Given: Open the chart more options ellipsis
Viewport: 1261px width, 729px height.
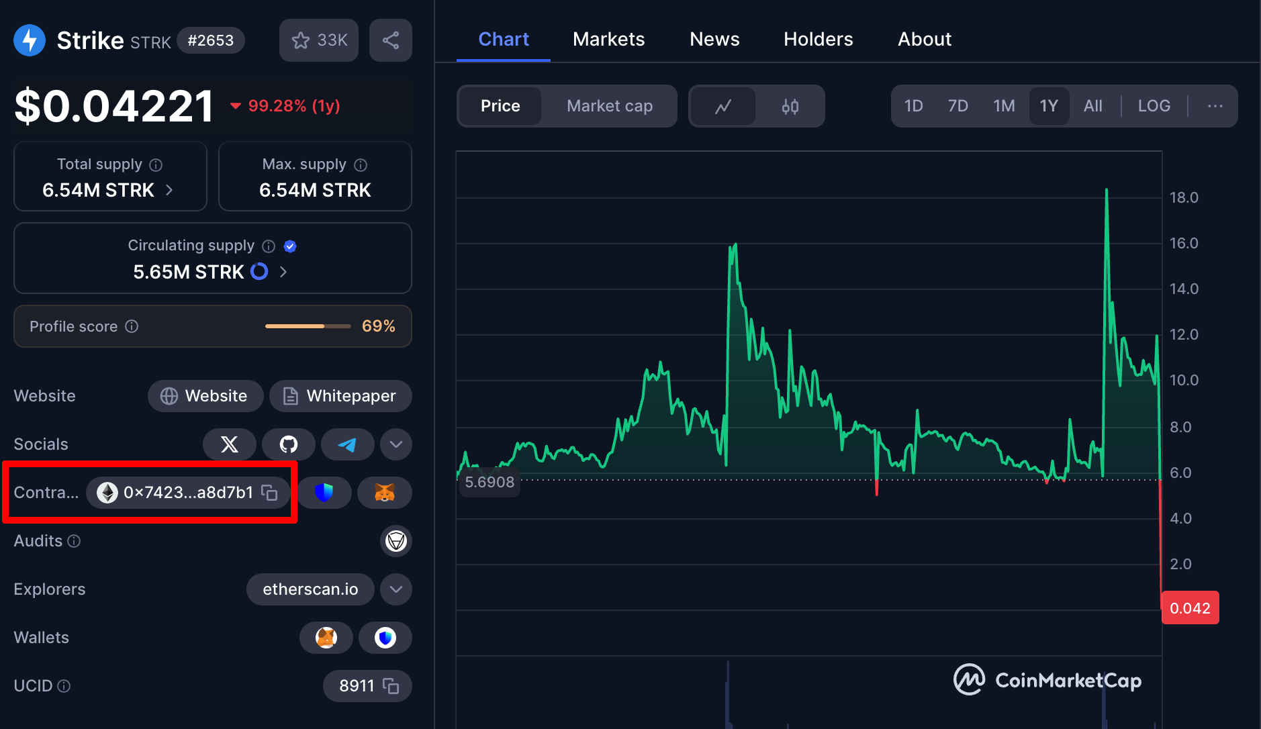Looking at the screenshot, I should (1215, 106).
